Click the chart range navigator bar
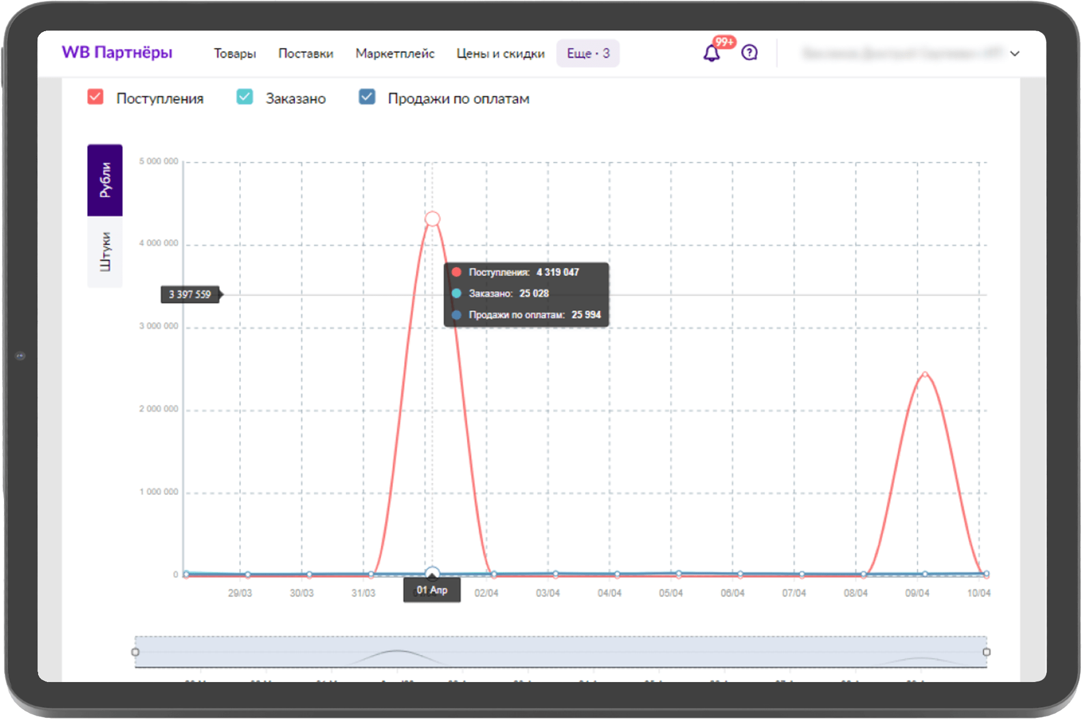The width and height of the screenshot is (1082, 719). pos(560,652)
